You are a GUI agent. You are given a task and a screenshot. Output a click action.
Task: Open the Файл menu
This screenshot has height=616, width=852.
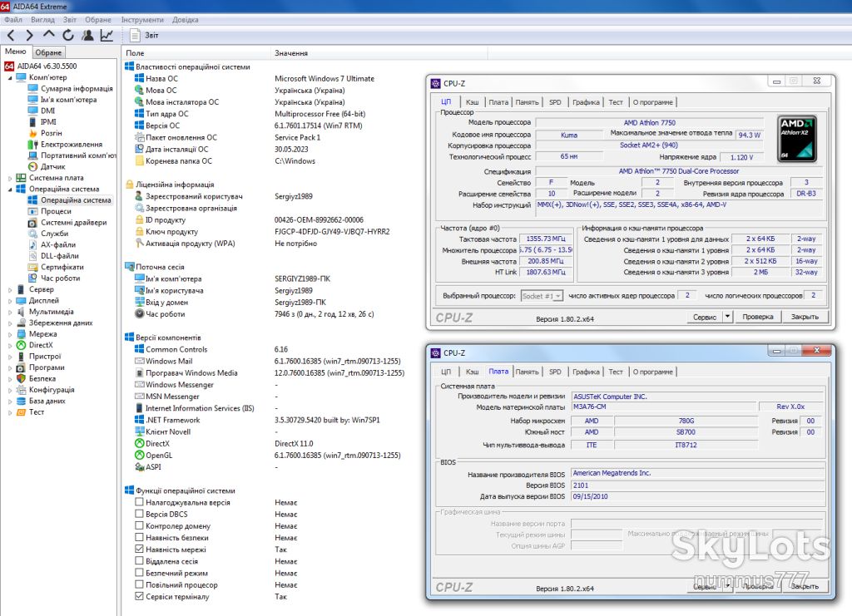coord(13,20)
